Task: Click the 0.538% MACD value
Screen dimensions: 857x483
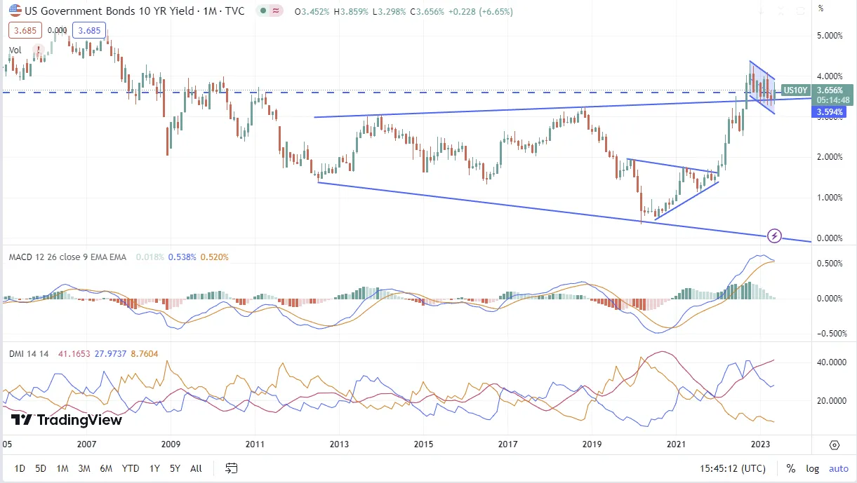Action: [x=182, y=257]
